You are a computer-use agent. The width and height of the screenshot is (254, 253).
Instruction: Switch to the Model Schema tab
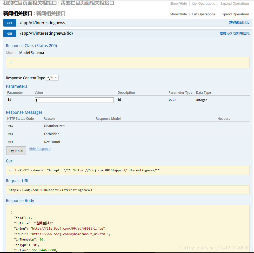tap(32, 53)
